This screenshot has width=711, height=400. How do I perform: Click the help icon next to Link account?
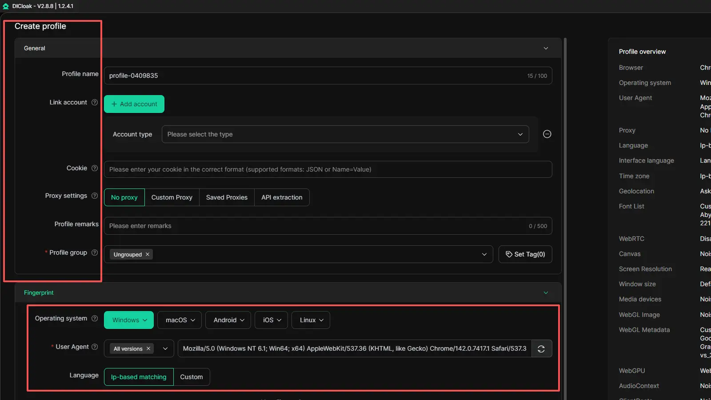click(95, 102)
